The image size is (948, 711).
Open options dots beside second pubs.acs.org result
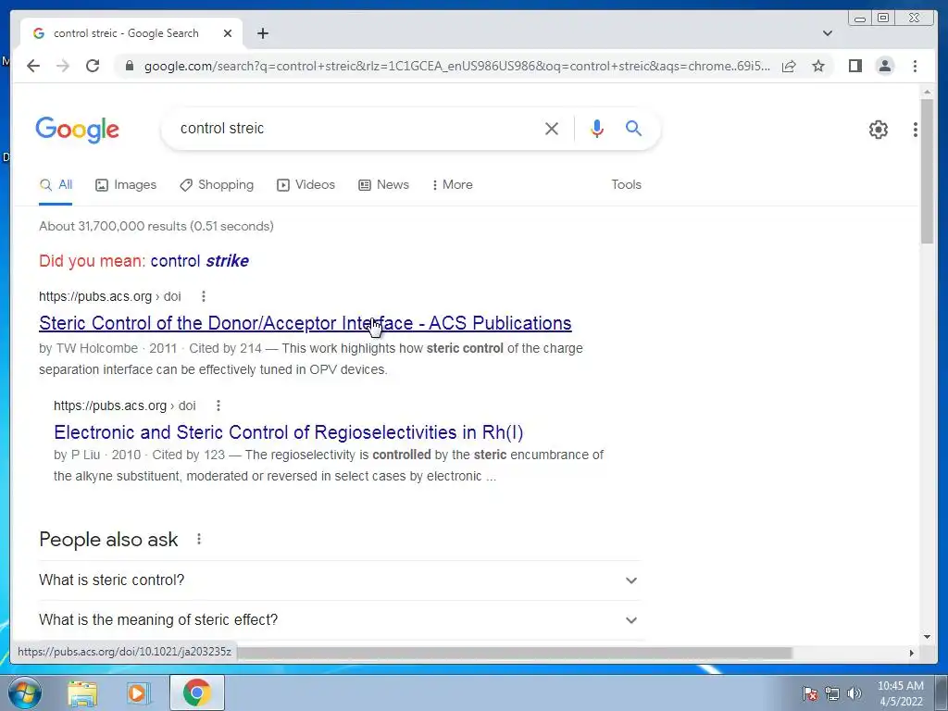click(218, 405)
